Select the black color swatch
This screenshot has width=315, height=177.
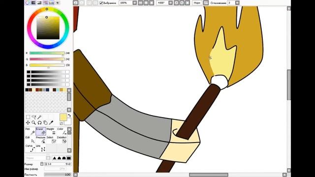coord(27,90)
